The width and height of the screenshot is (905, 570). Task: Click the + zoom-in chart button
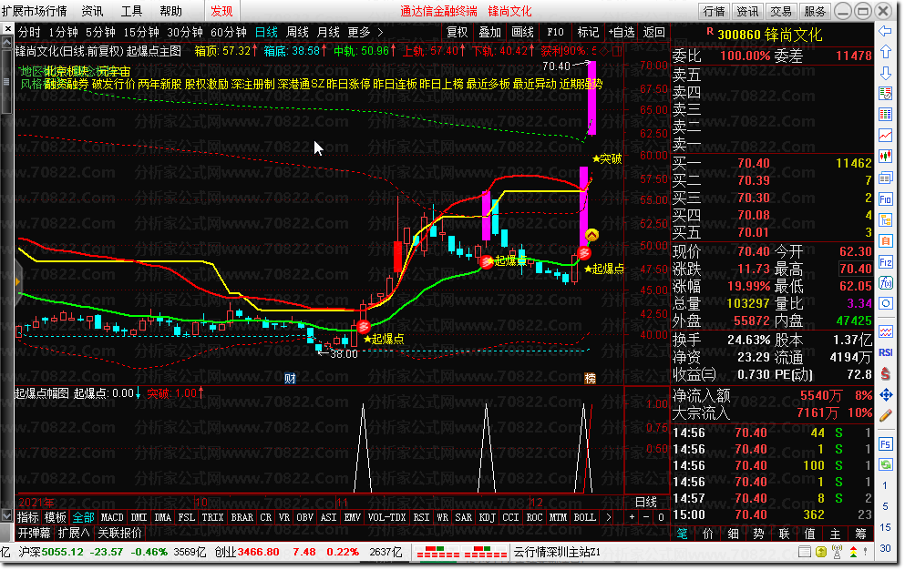[x=632, y=517]
